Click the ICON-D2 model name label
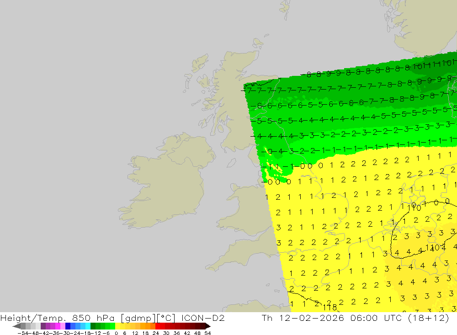The width and height of the screenshot is (457, 335). (x=203, y=318)
